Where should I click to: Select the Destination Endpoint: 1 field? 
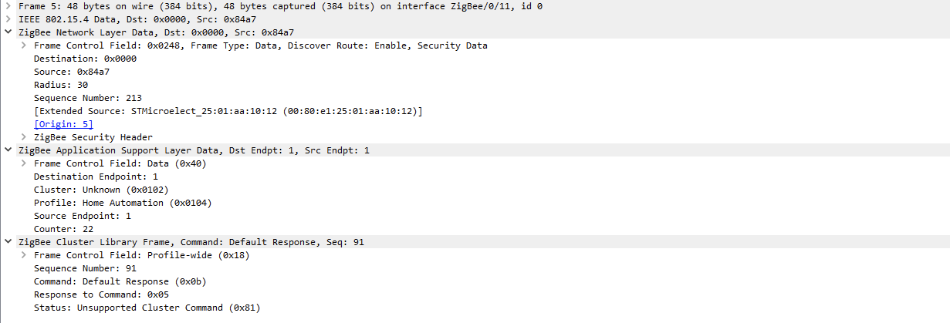(x=96, y=177)
